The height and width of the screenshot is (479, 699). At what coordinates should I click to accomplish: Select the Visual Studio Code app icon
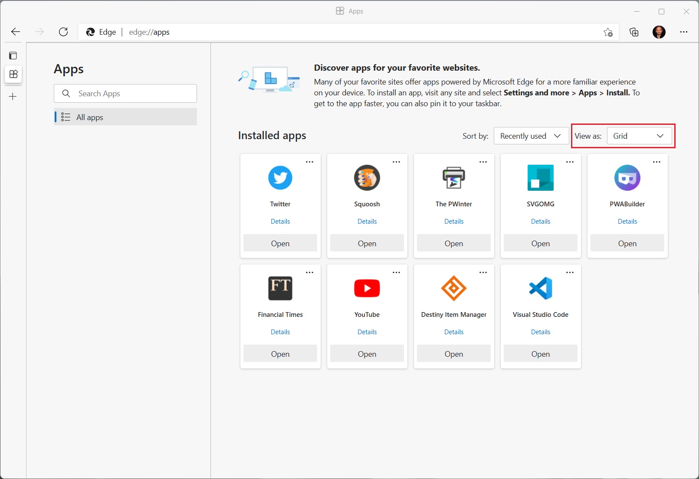540,288
